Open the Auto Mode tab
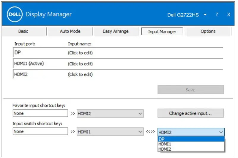This screenshot has height=158, width=238. [x=70, y=31]
